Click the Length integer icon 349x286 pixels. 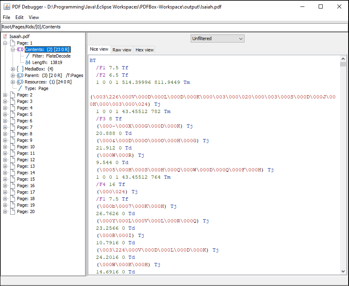28,62
